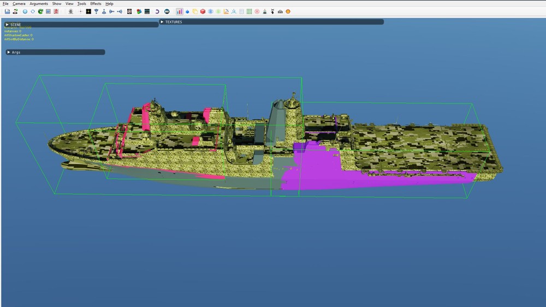
Task: Toggle the black square crosshair icon
Action: click(x=88, y=11)
